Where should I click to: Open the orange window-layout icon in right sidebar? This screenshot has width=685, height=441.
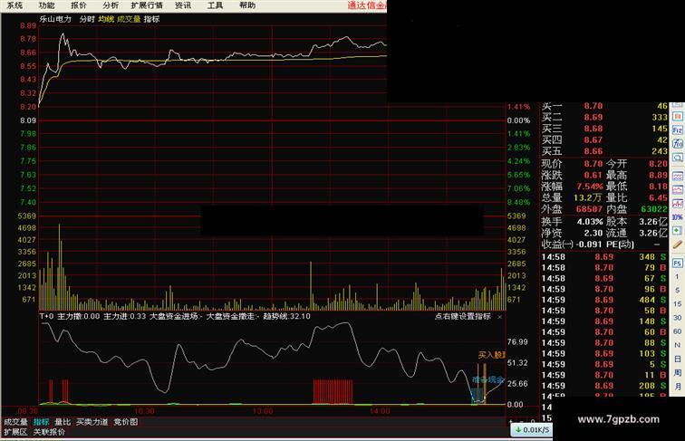678,117
